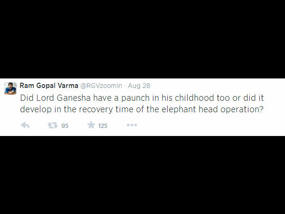This screenshot has height=214, width=285.
Task: Favorite the tweet with the star icon
Action: pyautogui.click(x=91, y=125)
